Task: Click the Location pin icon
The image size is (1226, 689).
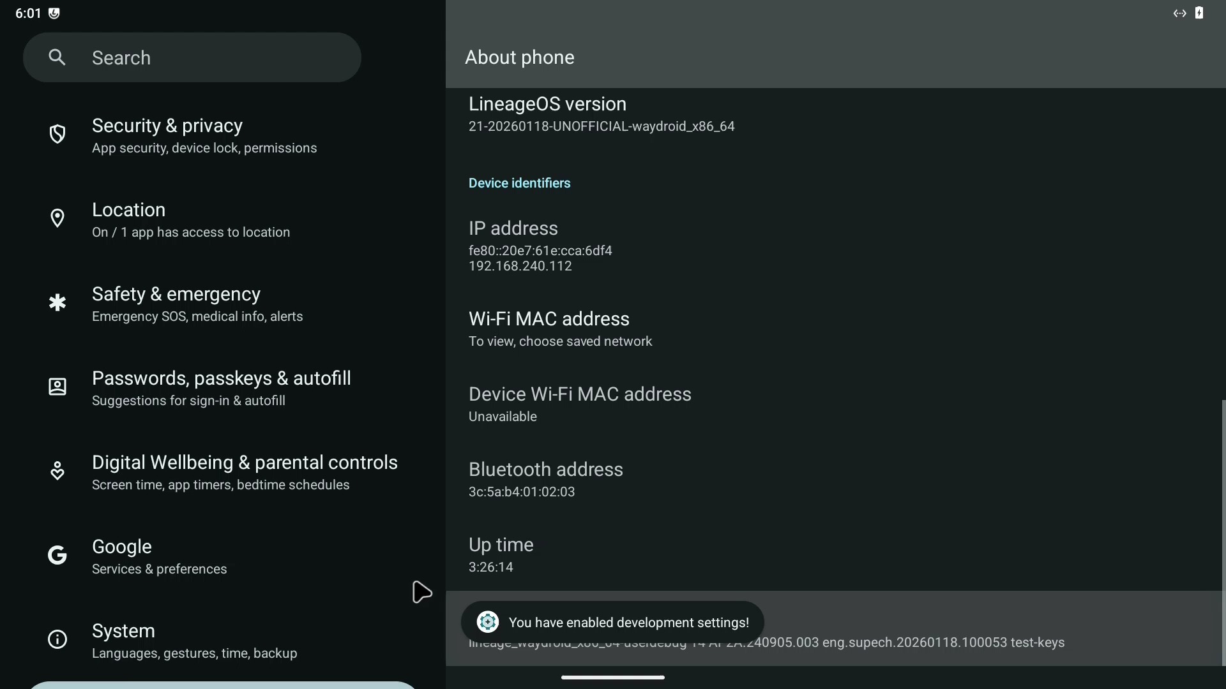Action: pos(57,218)
